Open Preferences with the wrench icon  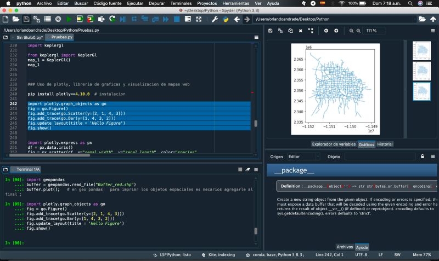click(215, 19)
